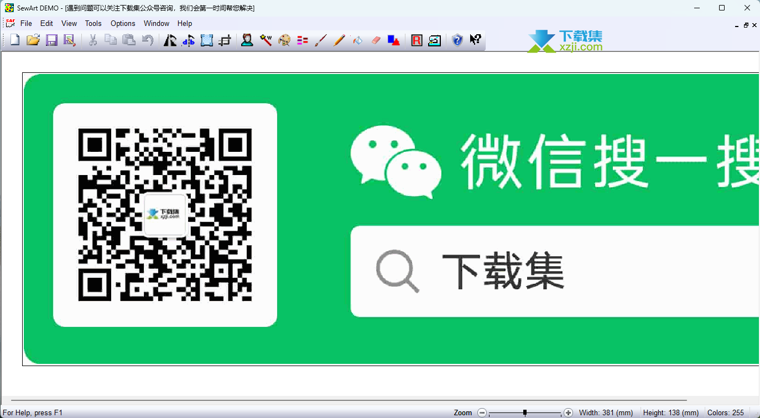This screenshot has height=418, width=760.
Task: Activate the context help pointer icon
Action: 475,40
